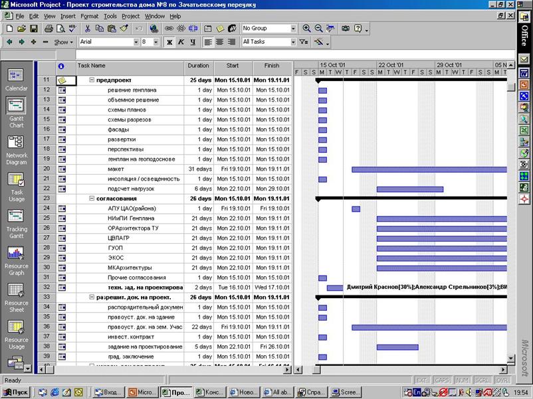The width and height of the screenshot is (533, 399).
Task: Open Network Diagram view from the View Bar
Action: click(x=16, y=150)
